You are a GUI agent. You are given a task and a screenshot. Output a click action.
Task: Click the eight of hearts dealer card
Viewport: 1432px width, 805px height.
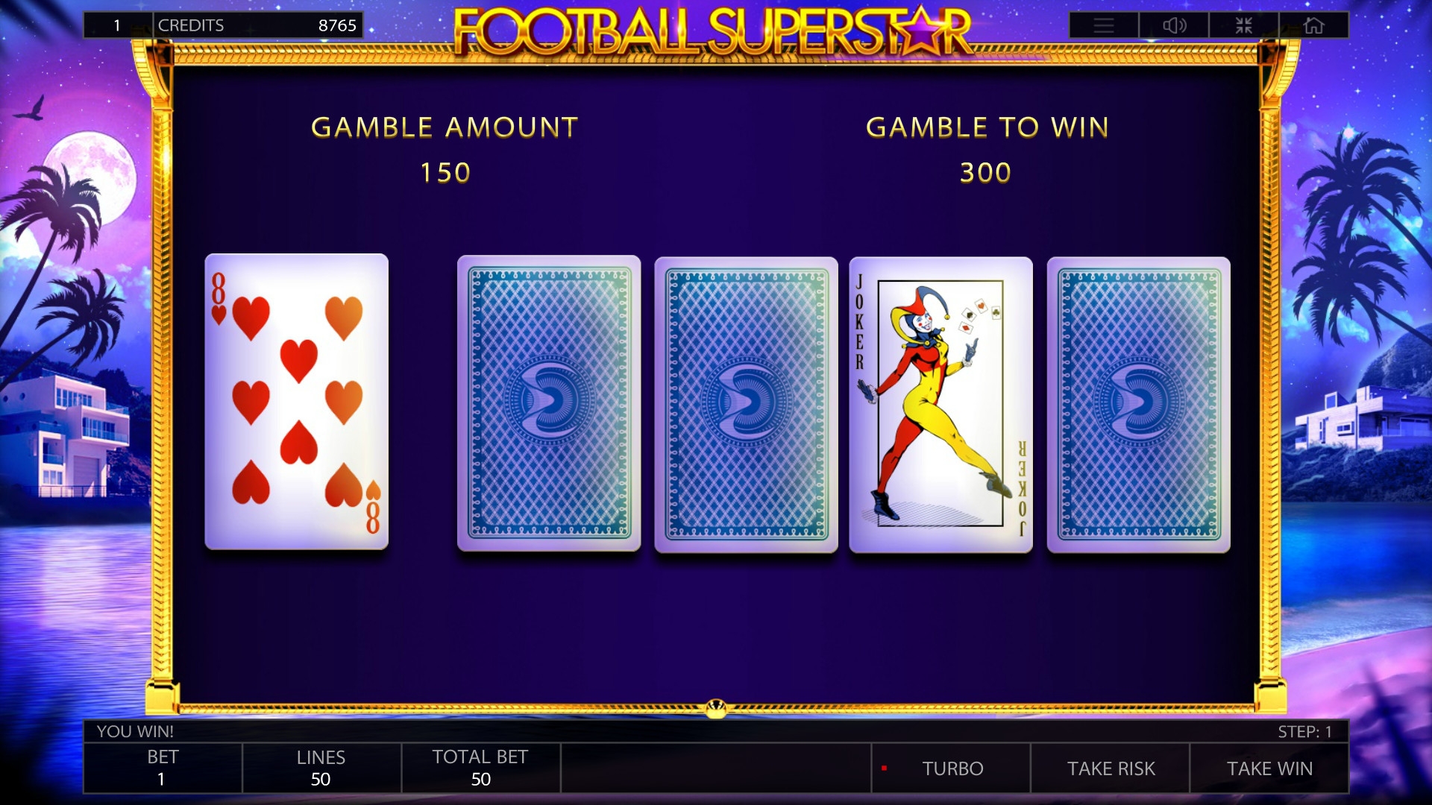pyautogui.click(x=297, y=402)
